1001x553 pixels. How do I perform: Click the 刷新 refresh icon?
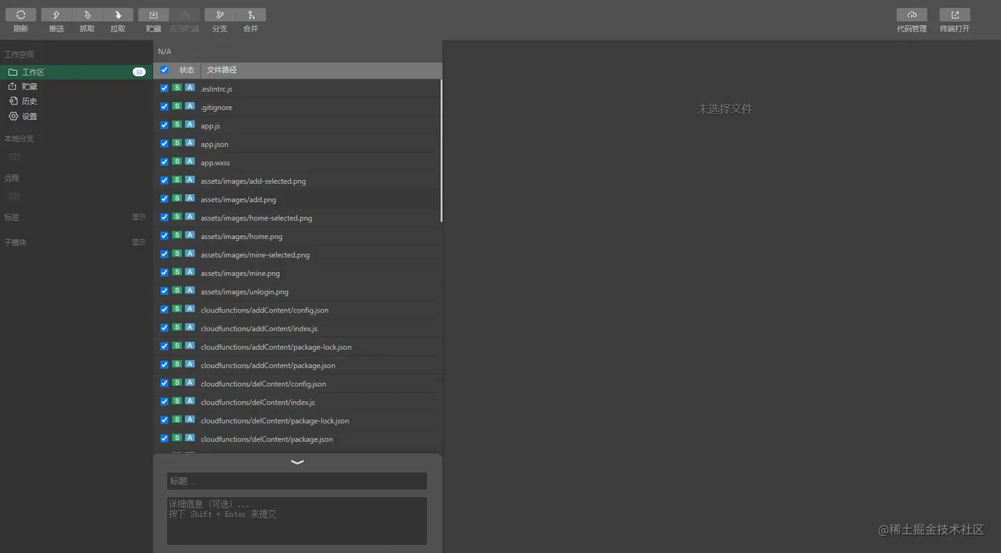21,15
